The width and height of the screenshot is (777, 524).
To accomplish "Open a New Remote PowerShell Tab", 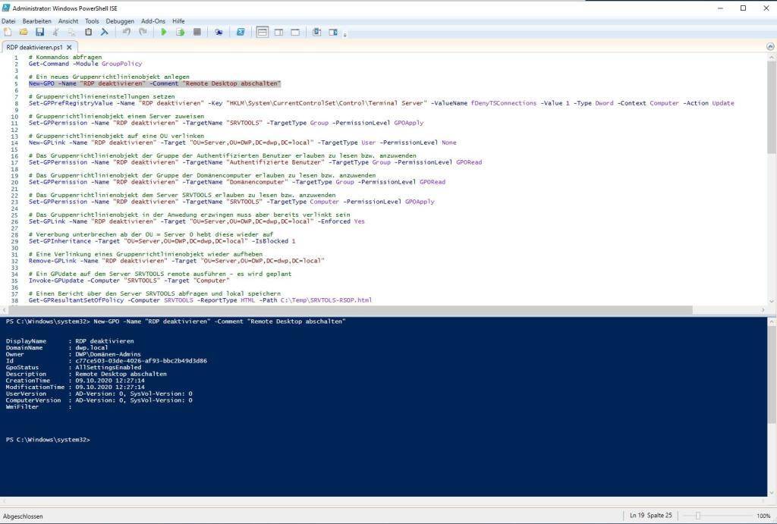I will click(x=219, y=32).
